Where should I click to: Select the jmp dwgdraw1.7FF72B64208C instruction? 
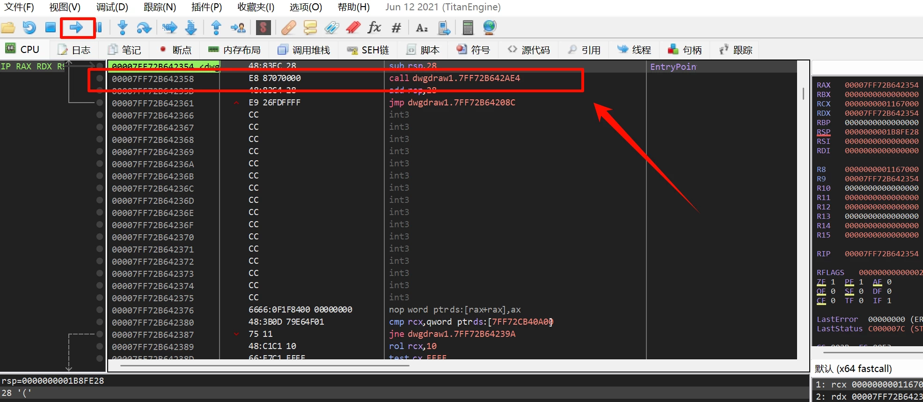tap(452, 103)
